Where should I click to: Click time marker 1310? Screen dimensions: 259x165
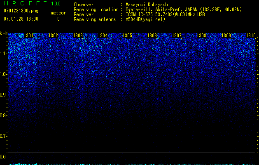click(x=251, y=35)
